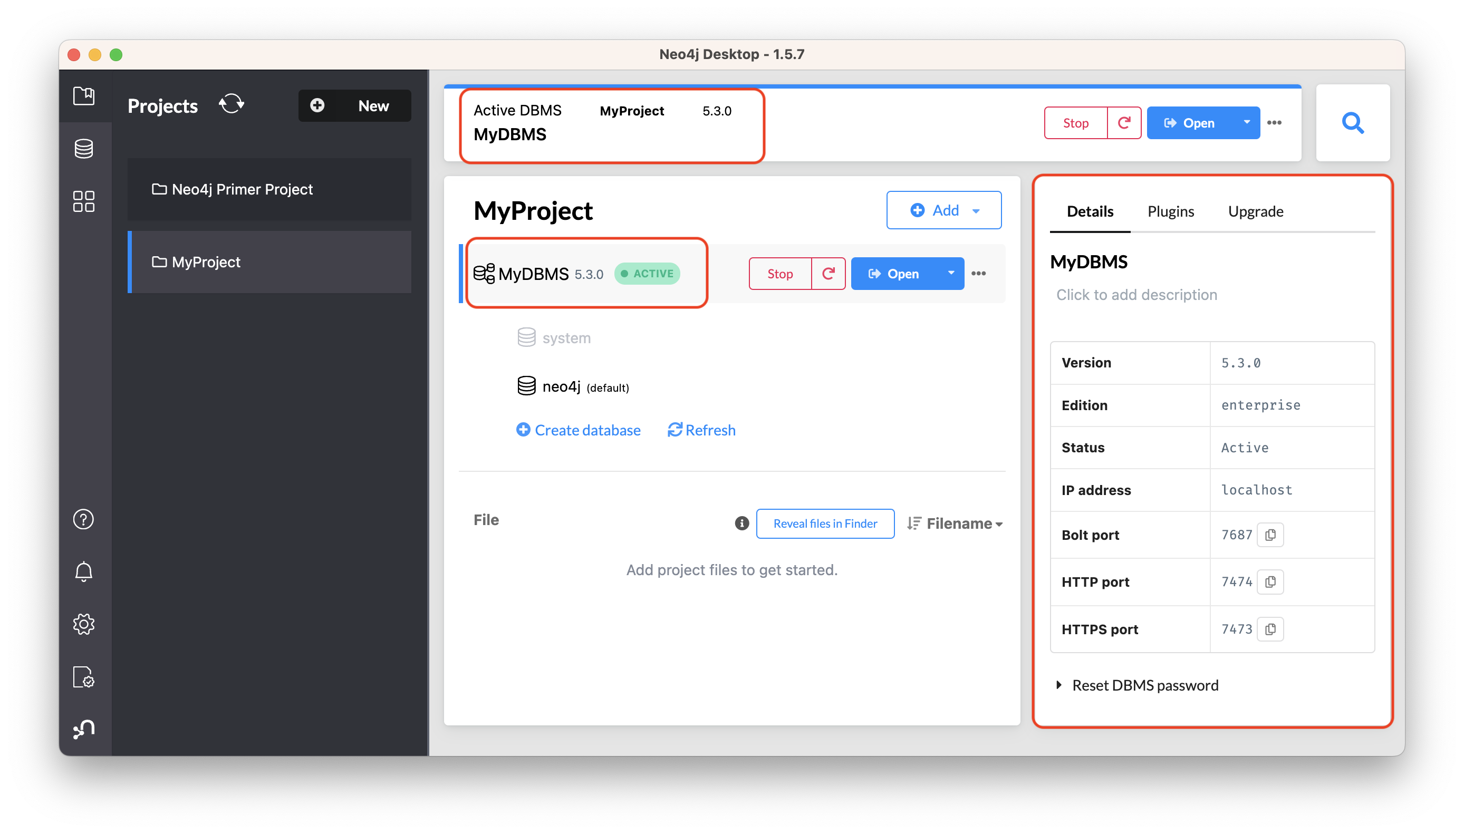
Task: Click the ACTIVE status badge
Action: 647,273
